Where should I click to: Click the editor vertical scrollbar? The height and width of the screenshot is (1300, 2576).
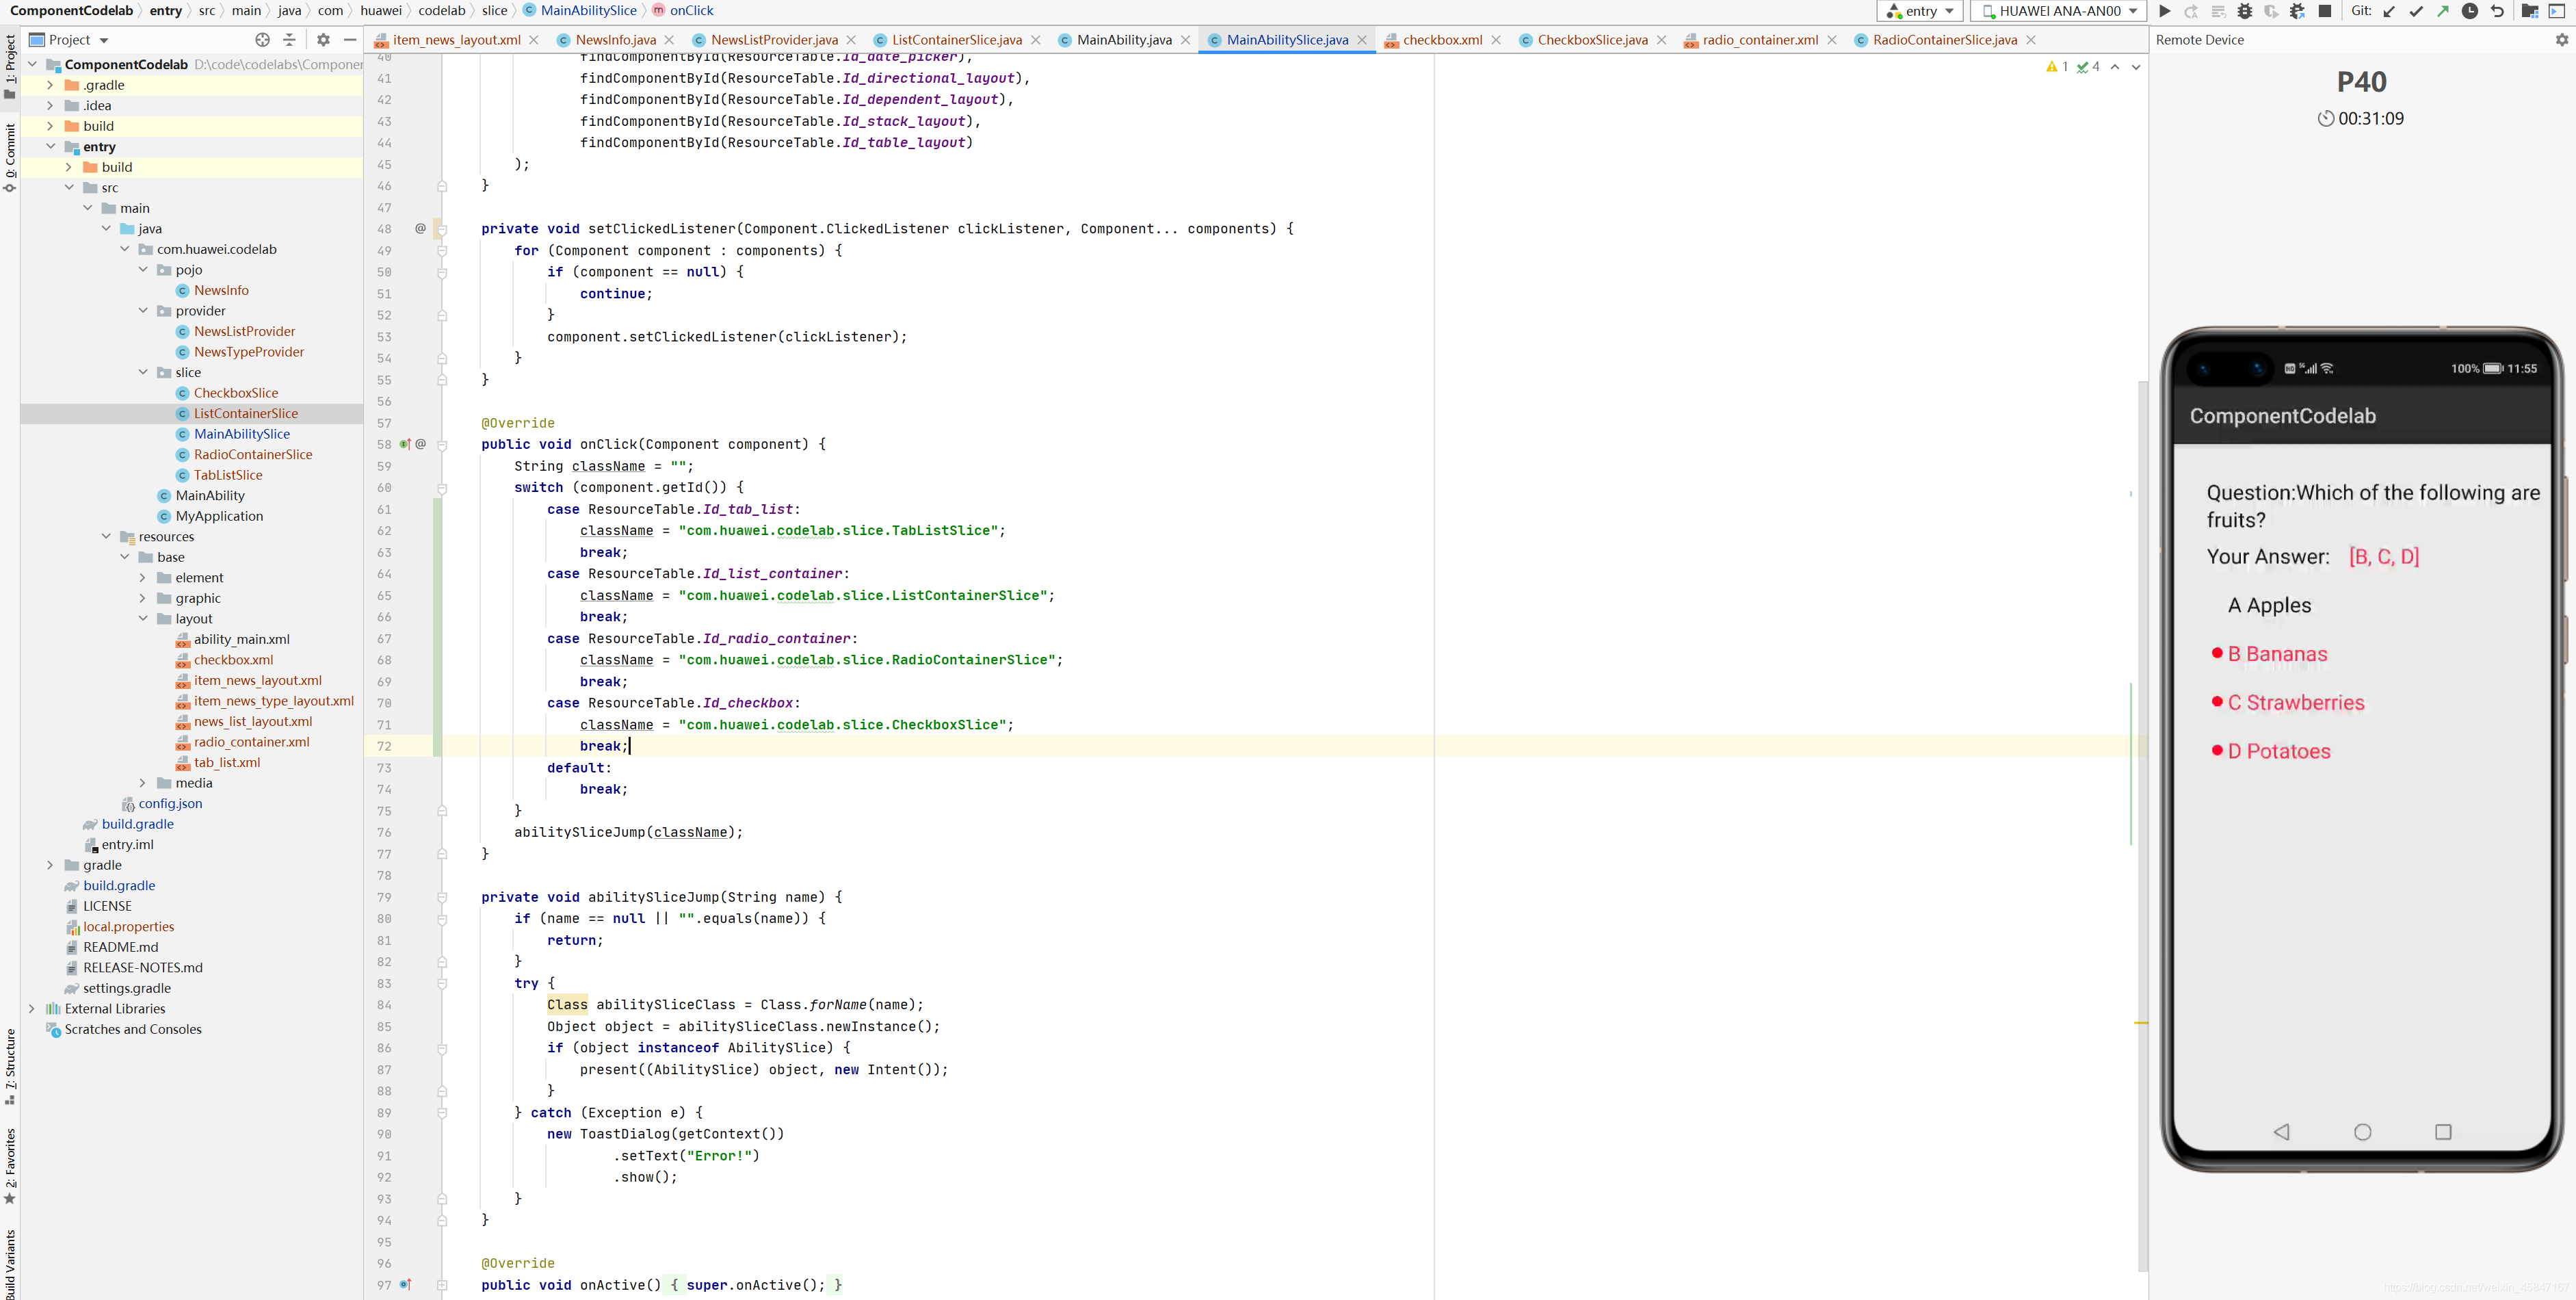(x=2143, y=825)
